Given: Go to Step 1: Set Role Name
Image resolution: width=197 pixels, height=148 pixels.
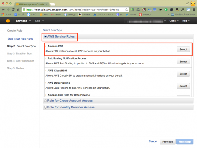Looking at the screenshot, I should pos(20,39).
